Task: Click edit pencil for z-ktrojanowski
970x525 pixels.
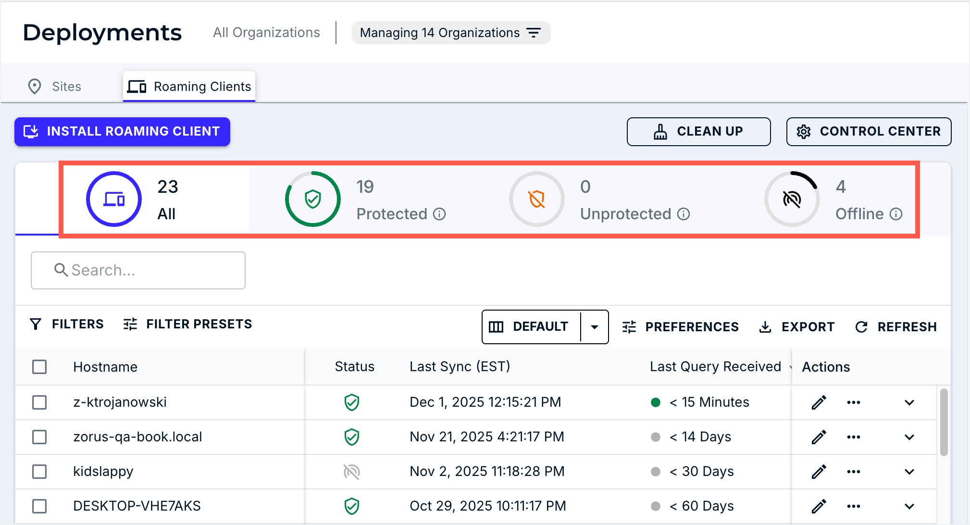Action: tap(819, 402)
